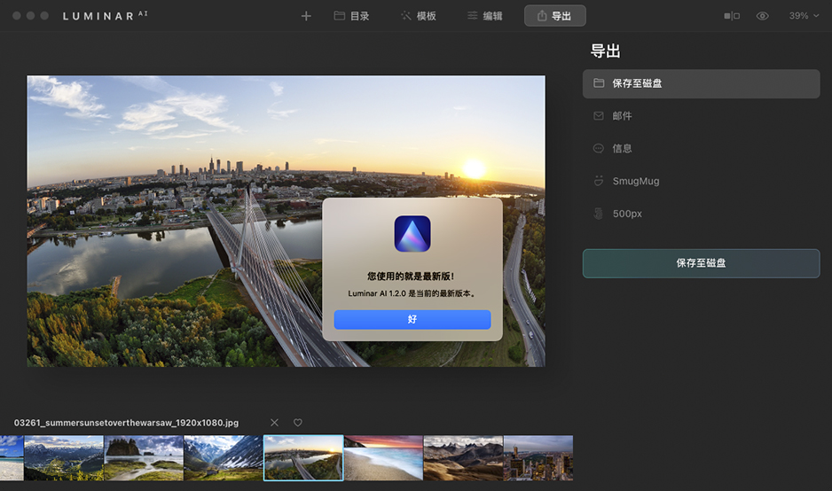
Task: Select the sunset beach thumbnail
Action: (x=384, y=458)
